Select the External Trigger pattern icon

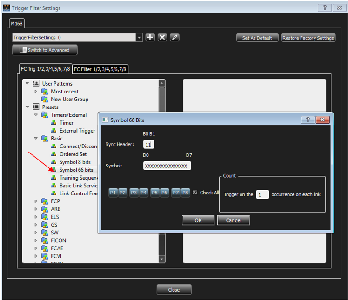click(x=54, y=131)
